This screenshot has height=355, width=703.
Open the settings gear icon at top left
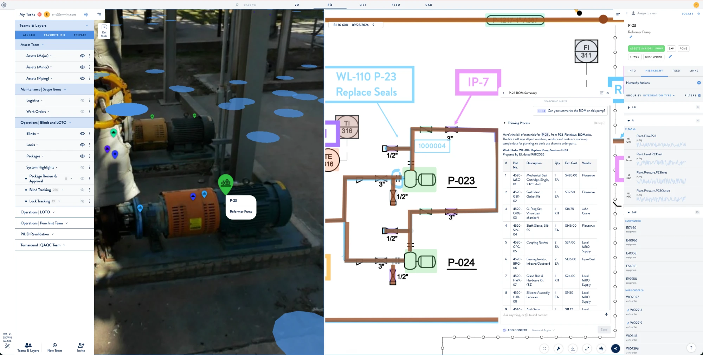pyautogui.click(x=4, y=5)
